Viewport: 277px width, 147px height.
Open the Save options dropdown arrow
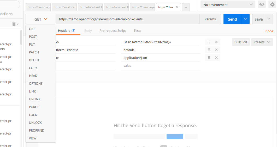coord(269,19)
